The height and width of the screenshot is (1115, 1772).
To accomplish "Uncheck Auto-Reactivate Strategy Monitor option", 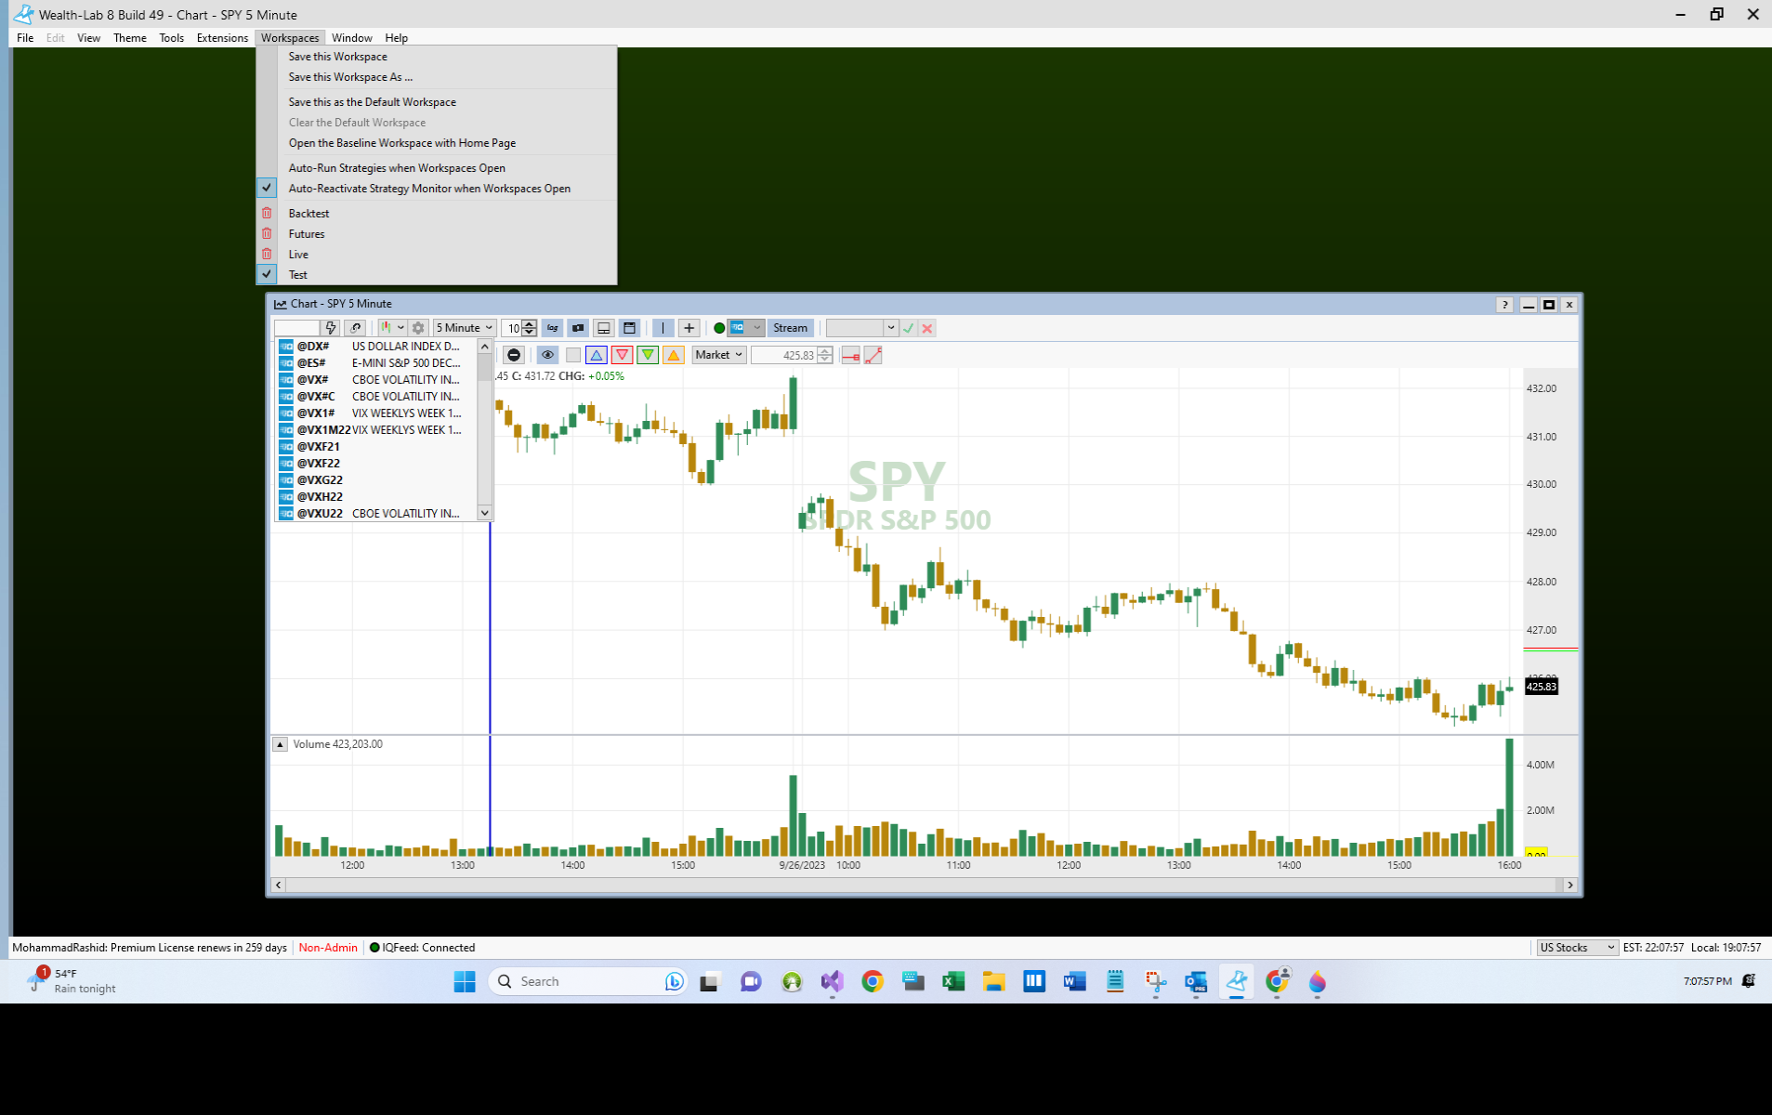I will click(436, 189).
